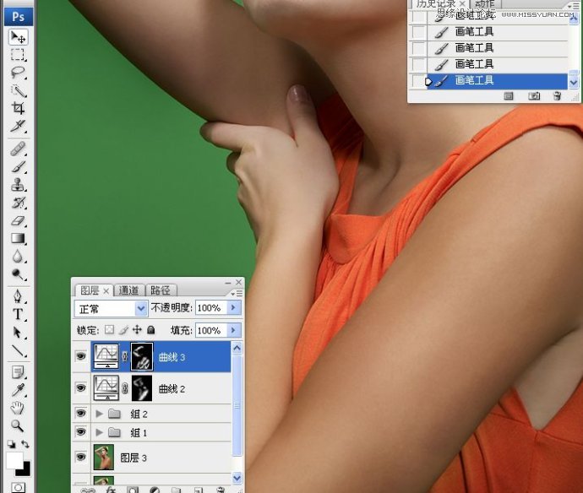This screenshot has width=583, height=493.
Task: Toggle lock transparent pixels
Action: [x=109, y=329]
